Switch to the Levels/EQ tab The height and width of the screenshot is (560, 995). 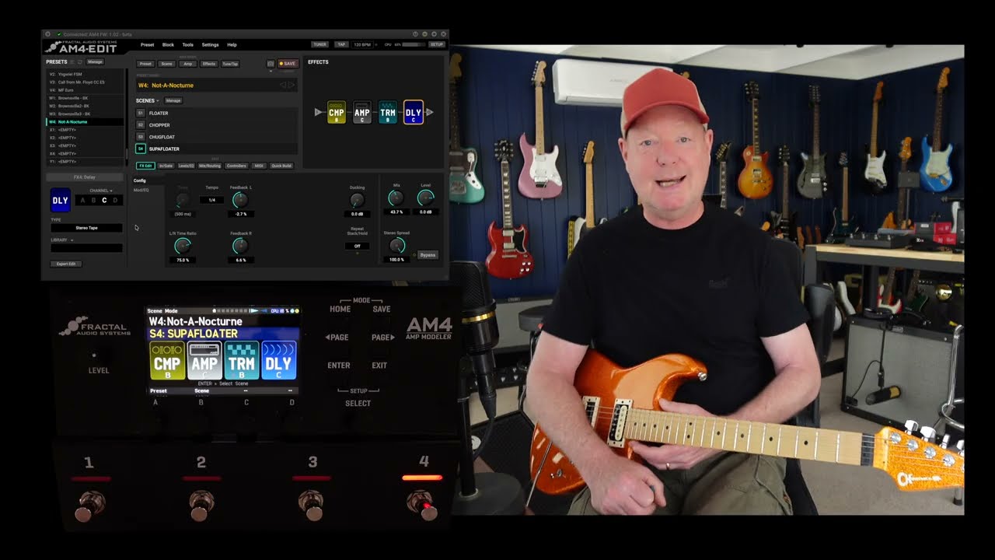187,166
